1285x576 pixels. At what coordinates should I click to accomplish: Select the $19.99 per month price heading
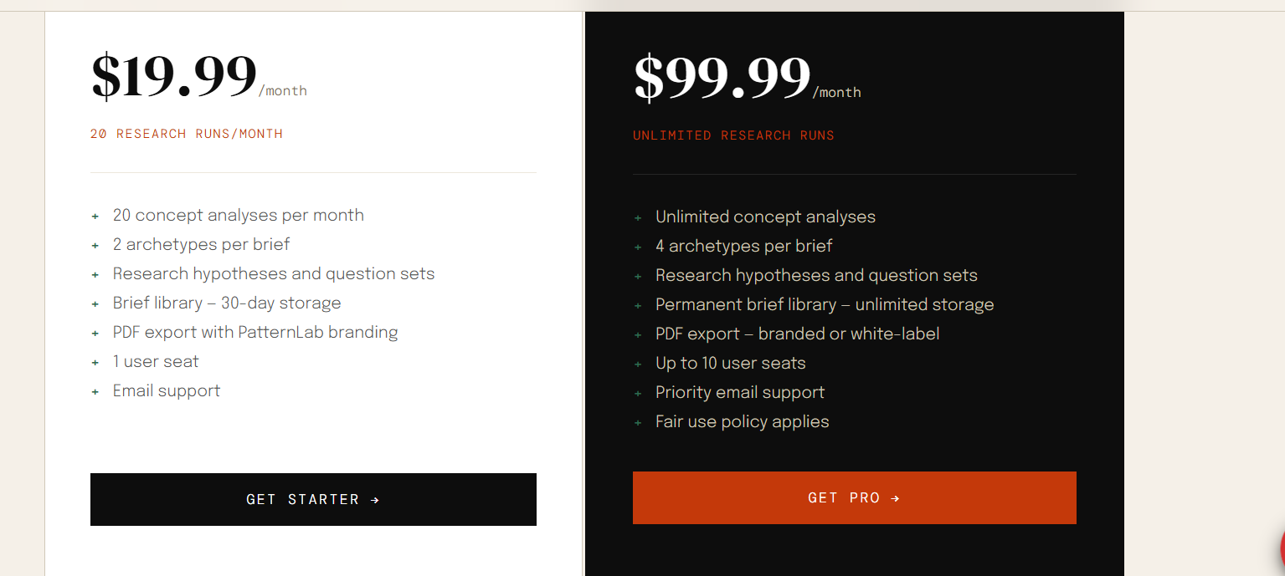199,77
